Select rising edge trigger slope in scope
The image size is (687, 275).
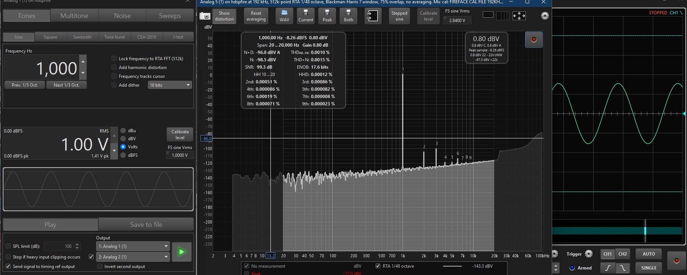point(608,268)
